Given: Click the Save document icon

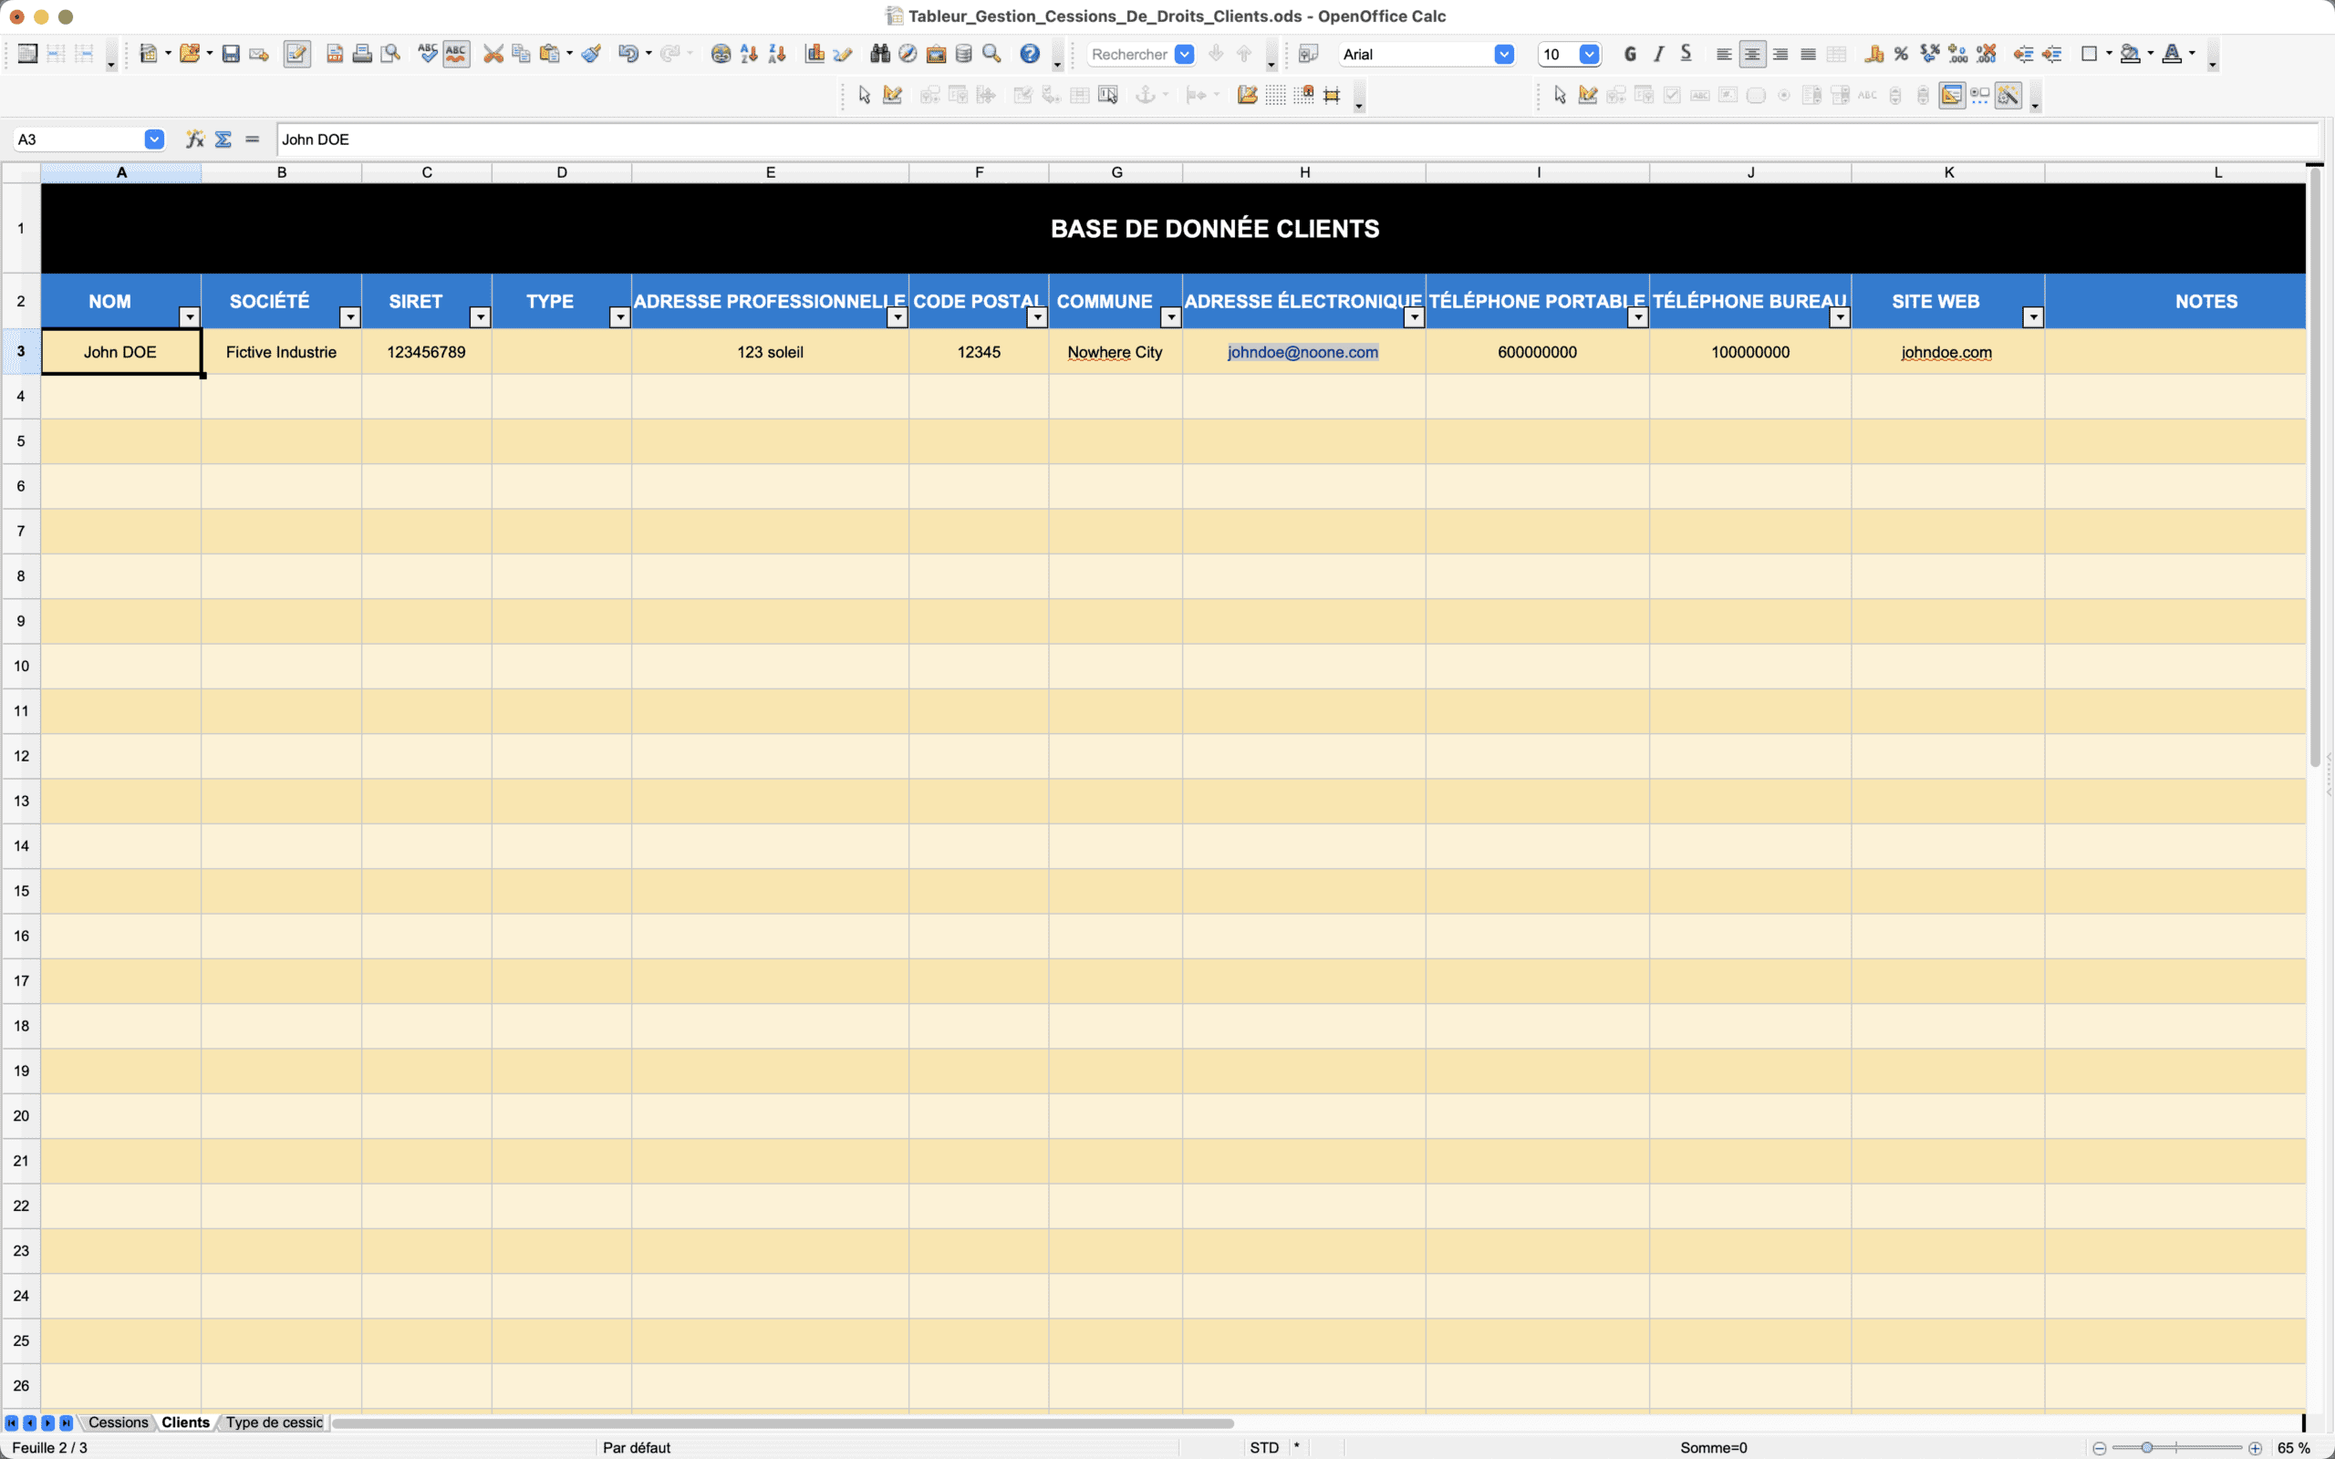Looking at the screenshot, I should [x=231, y=54].
